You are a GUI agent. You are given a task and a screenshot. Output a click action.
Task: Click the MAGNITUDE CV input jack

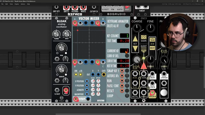tap(87, 94)
